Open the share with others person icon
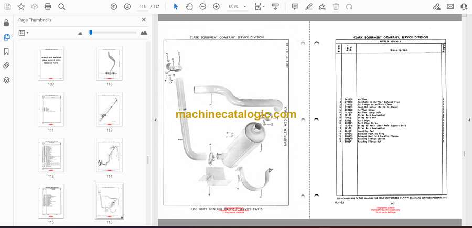Screen dimensions: 472x228 pyautogui.click(x=464, y=7)
